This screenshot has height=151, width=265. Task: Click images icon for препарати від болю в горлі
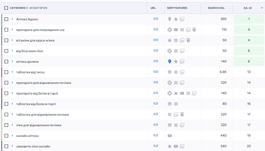pyautogui.click(x=194, y=93)
